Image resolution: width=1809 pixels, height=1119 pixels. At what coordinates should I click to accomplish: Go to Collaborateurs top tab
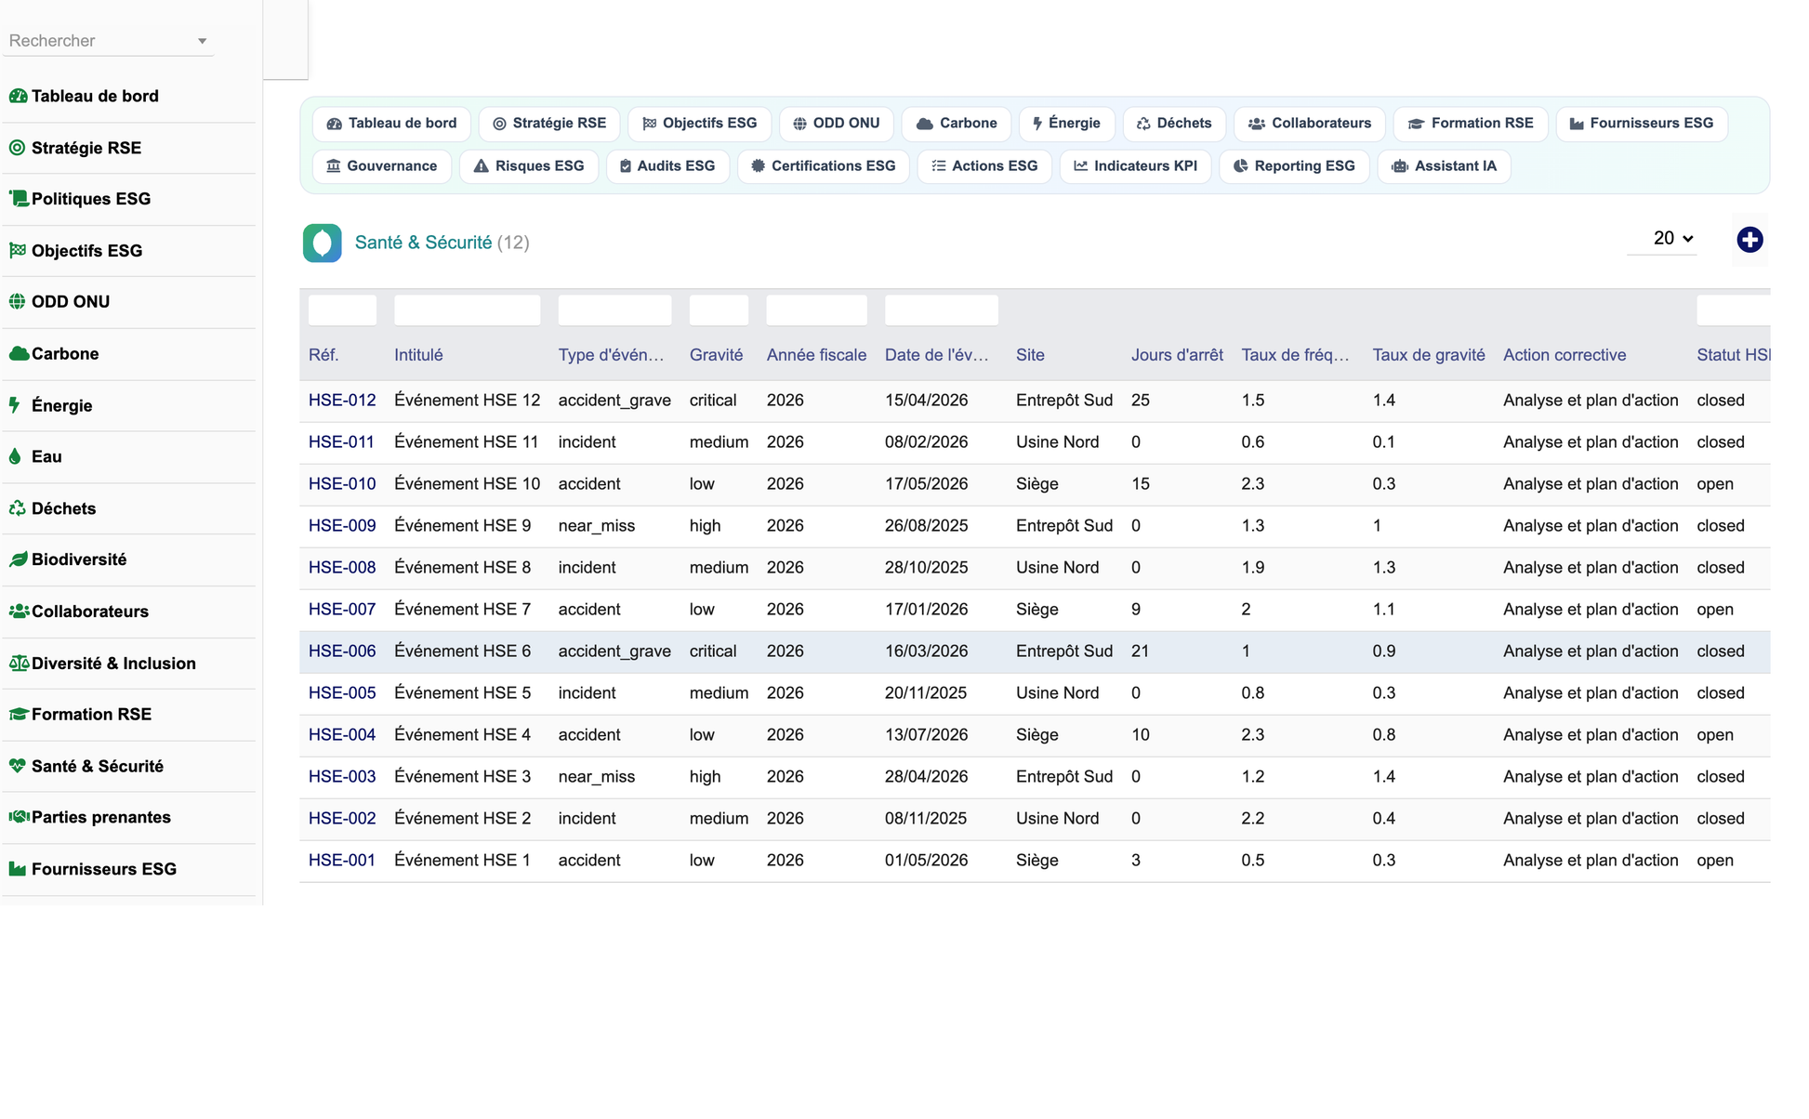click(1309, 124)
